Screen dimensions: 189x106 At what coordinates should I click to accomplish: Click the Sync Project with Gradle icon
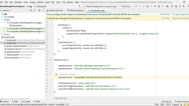(x=176, y=6)
